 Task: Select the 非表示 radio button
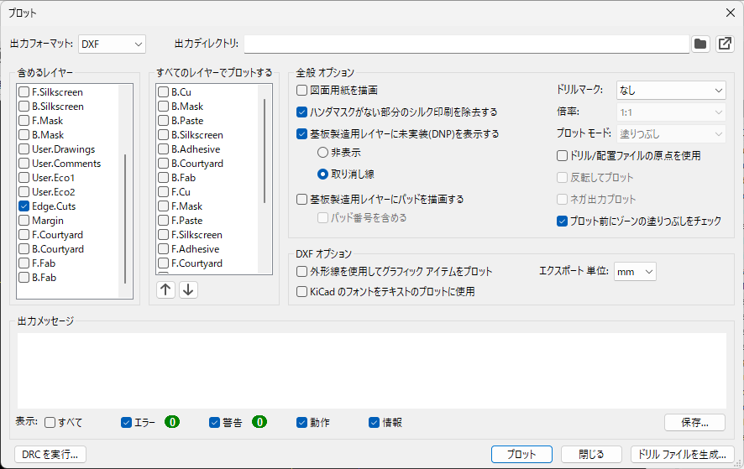click(x=322, y=153)
